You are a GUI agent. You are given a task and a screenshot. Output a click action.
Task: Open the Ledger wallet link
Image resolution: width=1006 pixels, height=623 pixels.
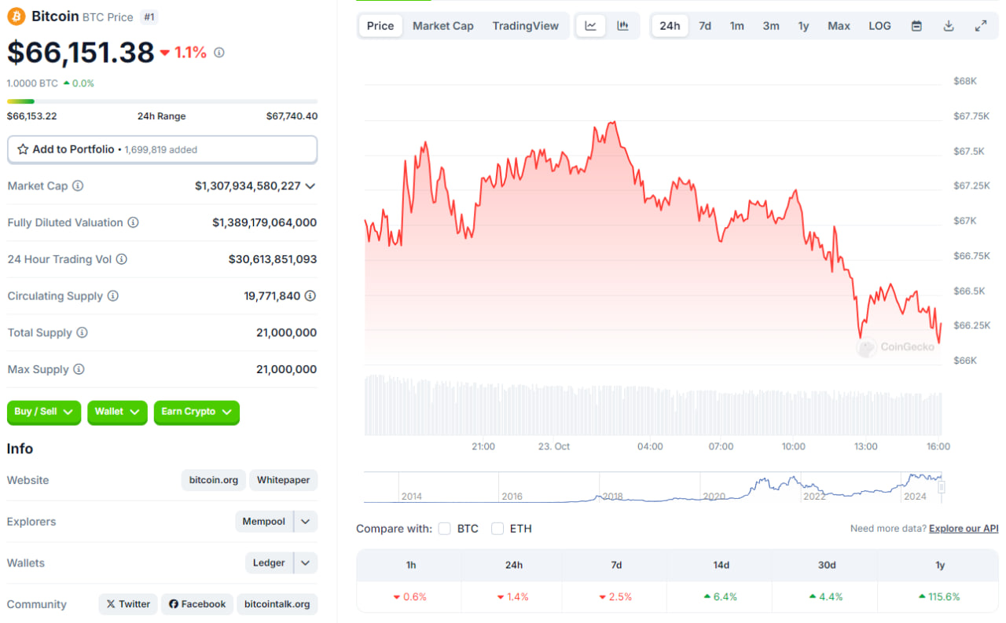pyautogui.click(x=269, y=563)
